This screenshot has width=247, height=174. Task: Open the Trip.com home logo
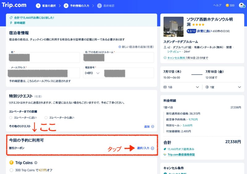pyautogui.click(x=14, y=5)
